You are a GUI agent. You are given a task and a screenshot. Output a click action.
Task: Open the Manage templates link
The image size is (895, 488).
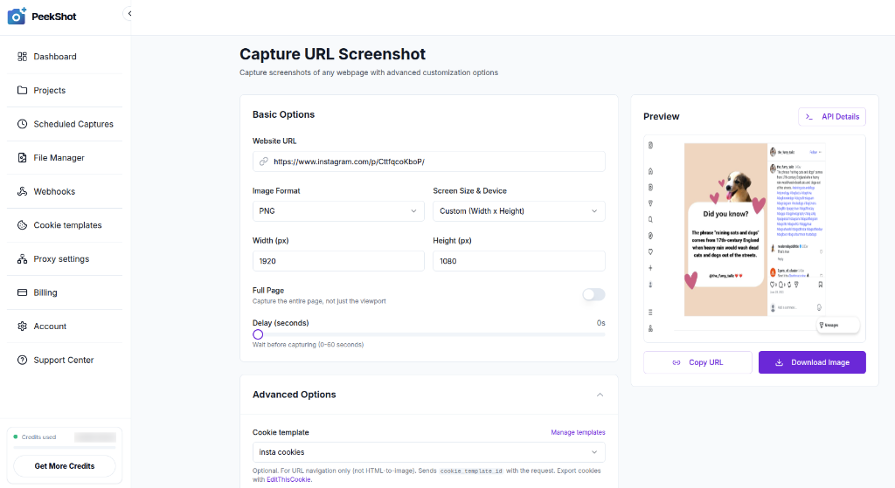click(x=578, y=432)
